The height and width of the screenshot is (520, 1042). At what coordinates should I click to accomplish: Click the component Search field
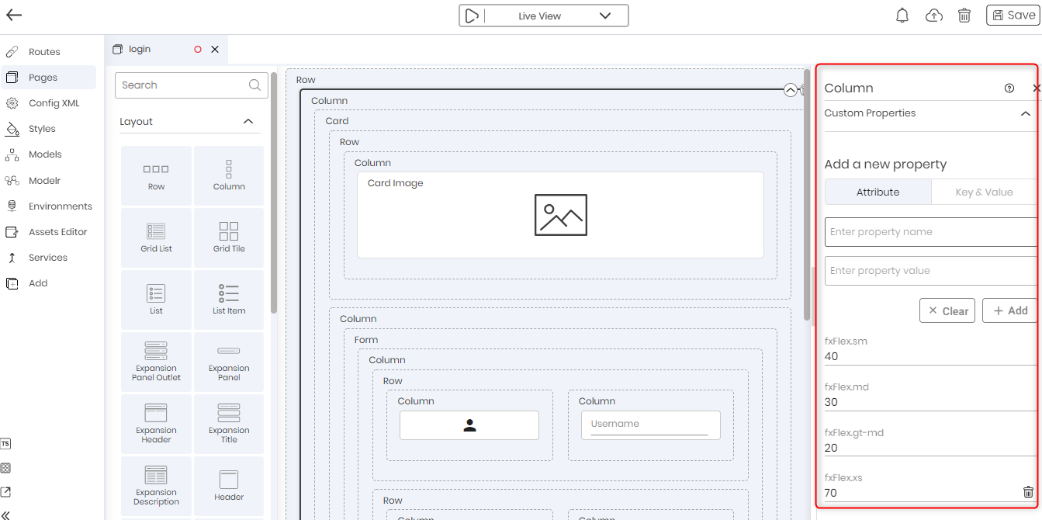(x=192, y=85)
